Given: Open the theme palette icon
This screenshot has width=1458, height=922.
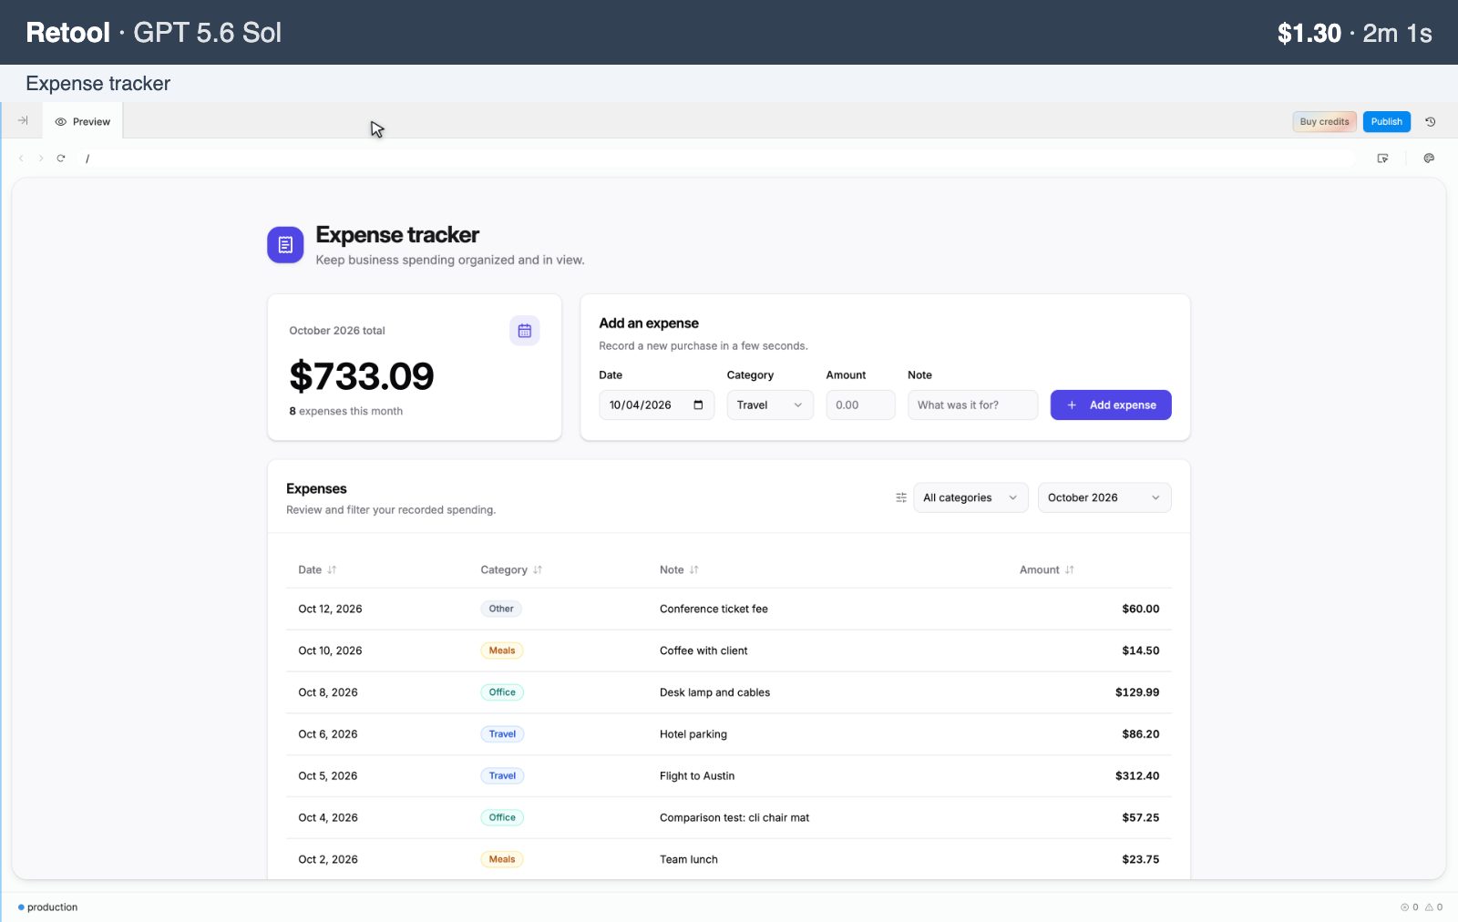Looking at the screenshot, I should tap(1429, 159).
